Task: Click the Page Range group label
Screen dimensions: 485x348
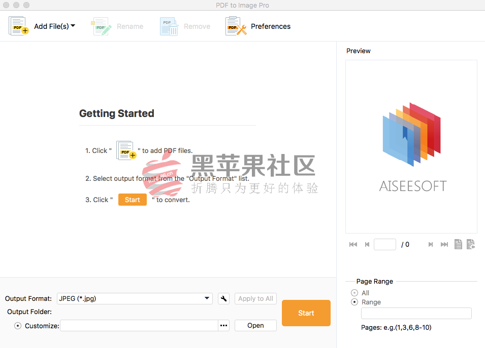Action: 375,281
